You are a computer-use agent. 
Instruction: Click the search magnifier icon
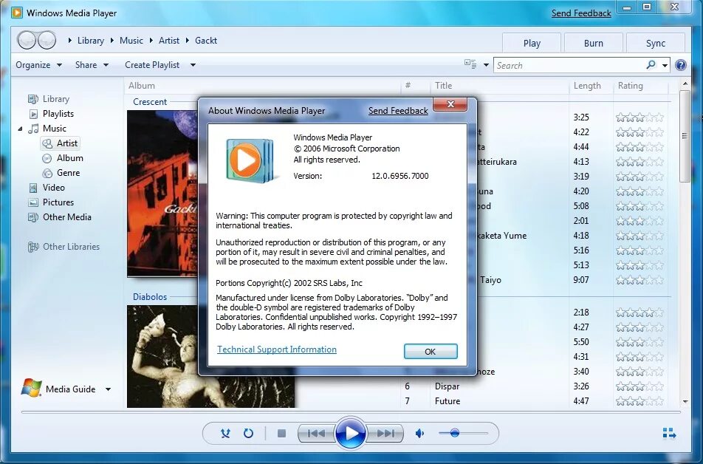(x=651, y=65)
